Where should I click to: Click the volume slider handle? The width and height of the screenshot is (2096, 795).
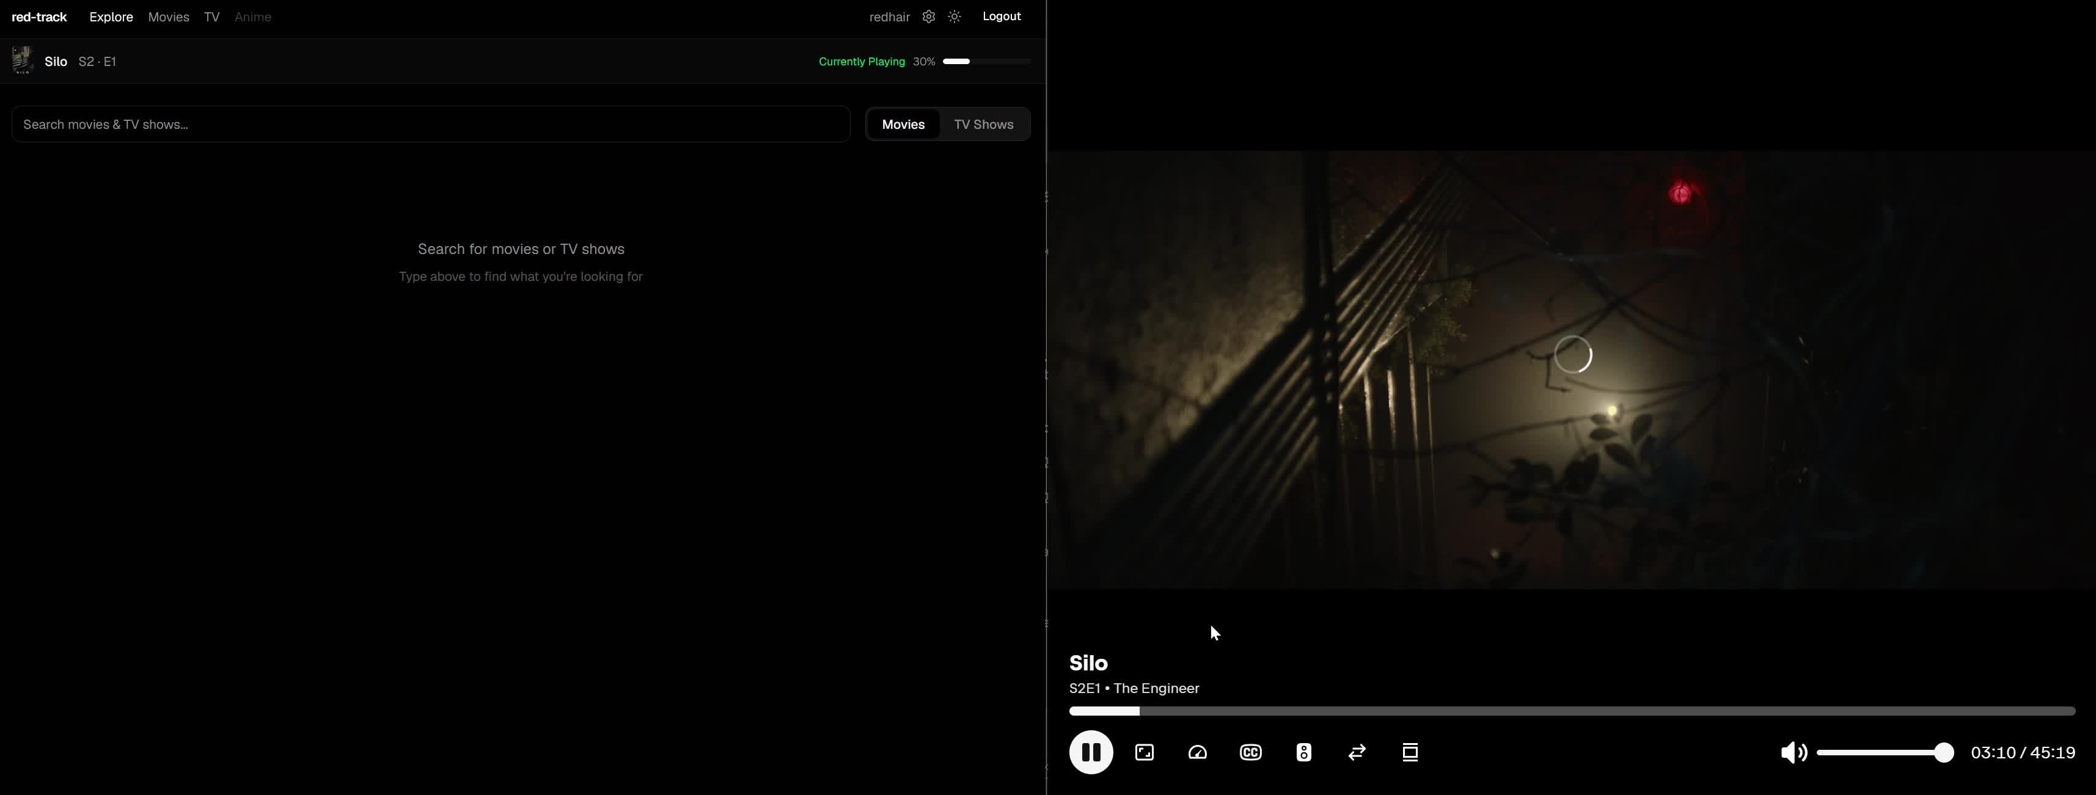(1943, 753)
